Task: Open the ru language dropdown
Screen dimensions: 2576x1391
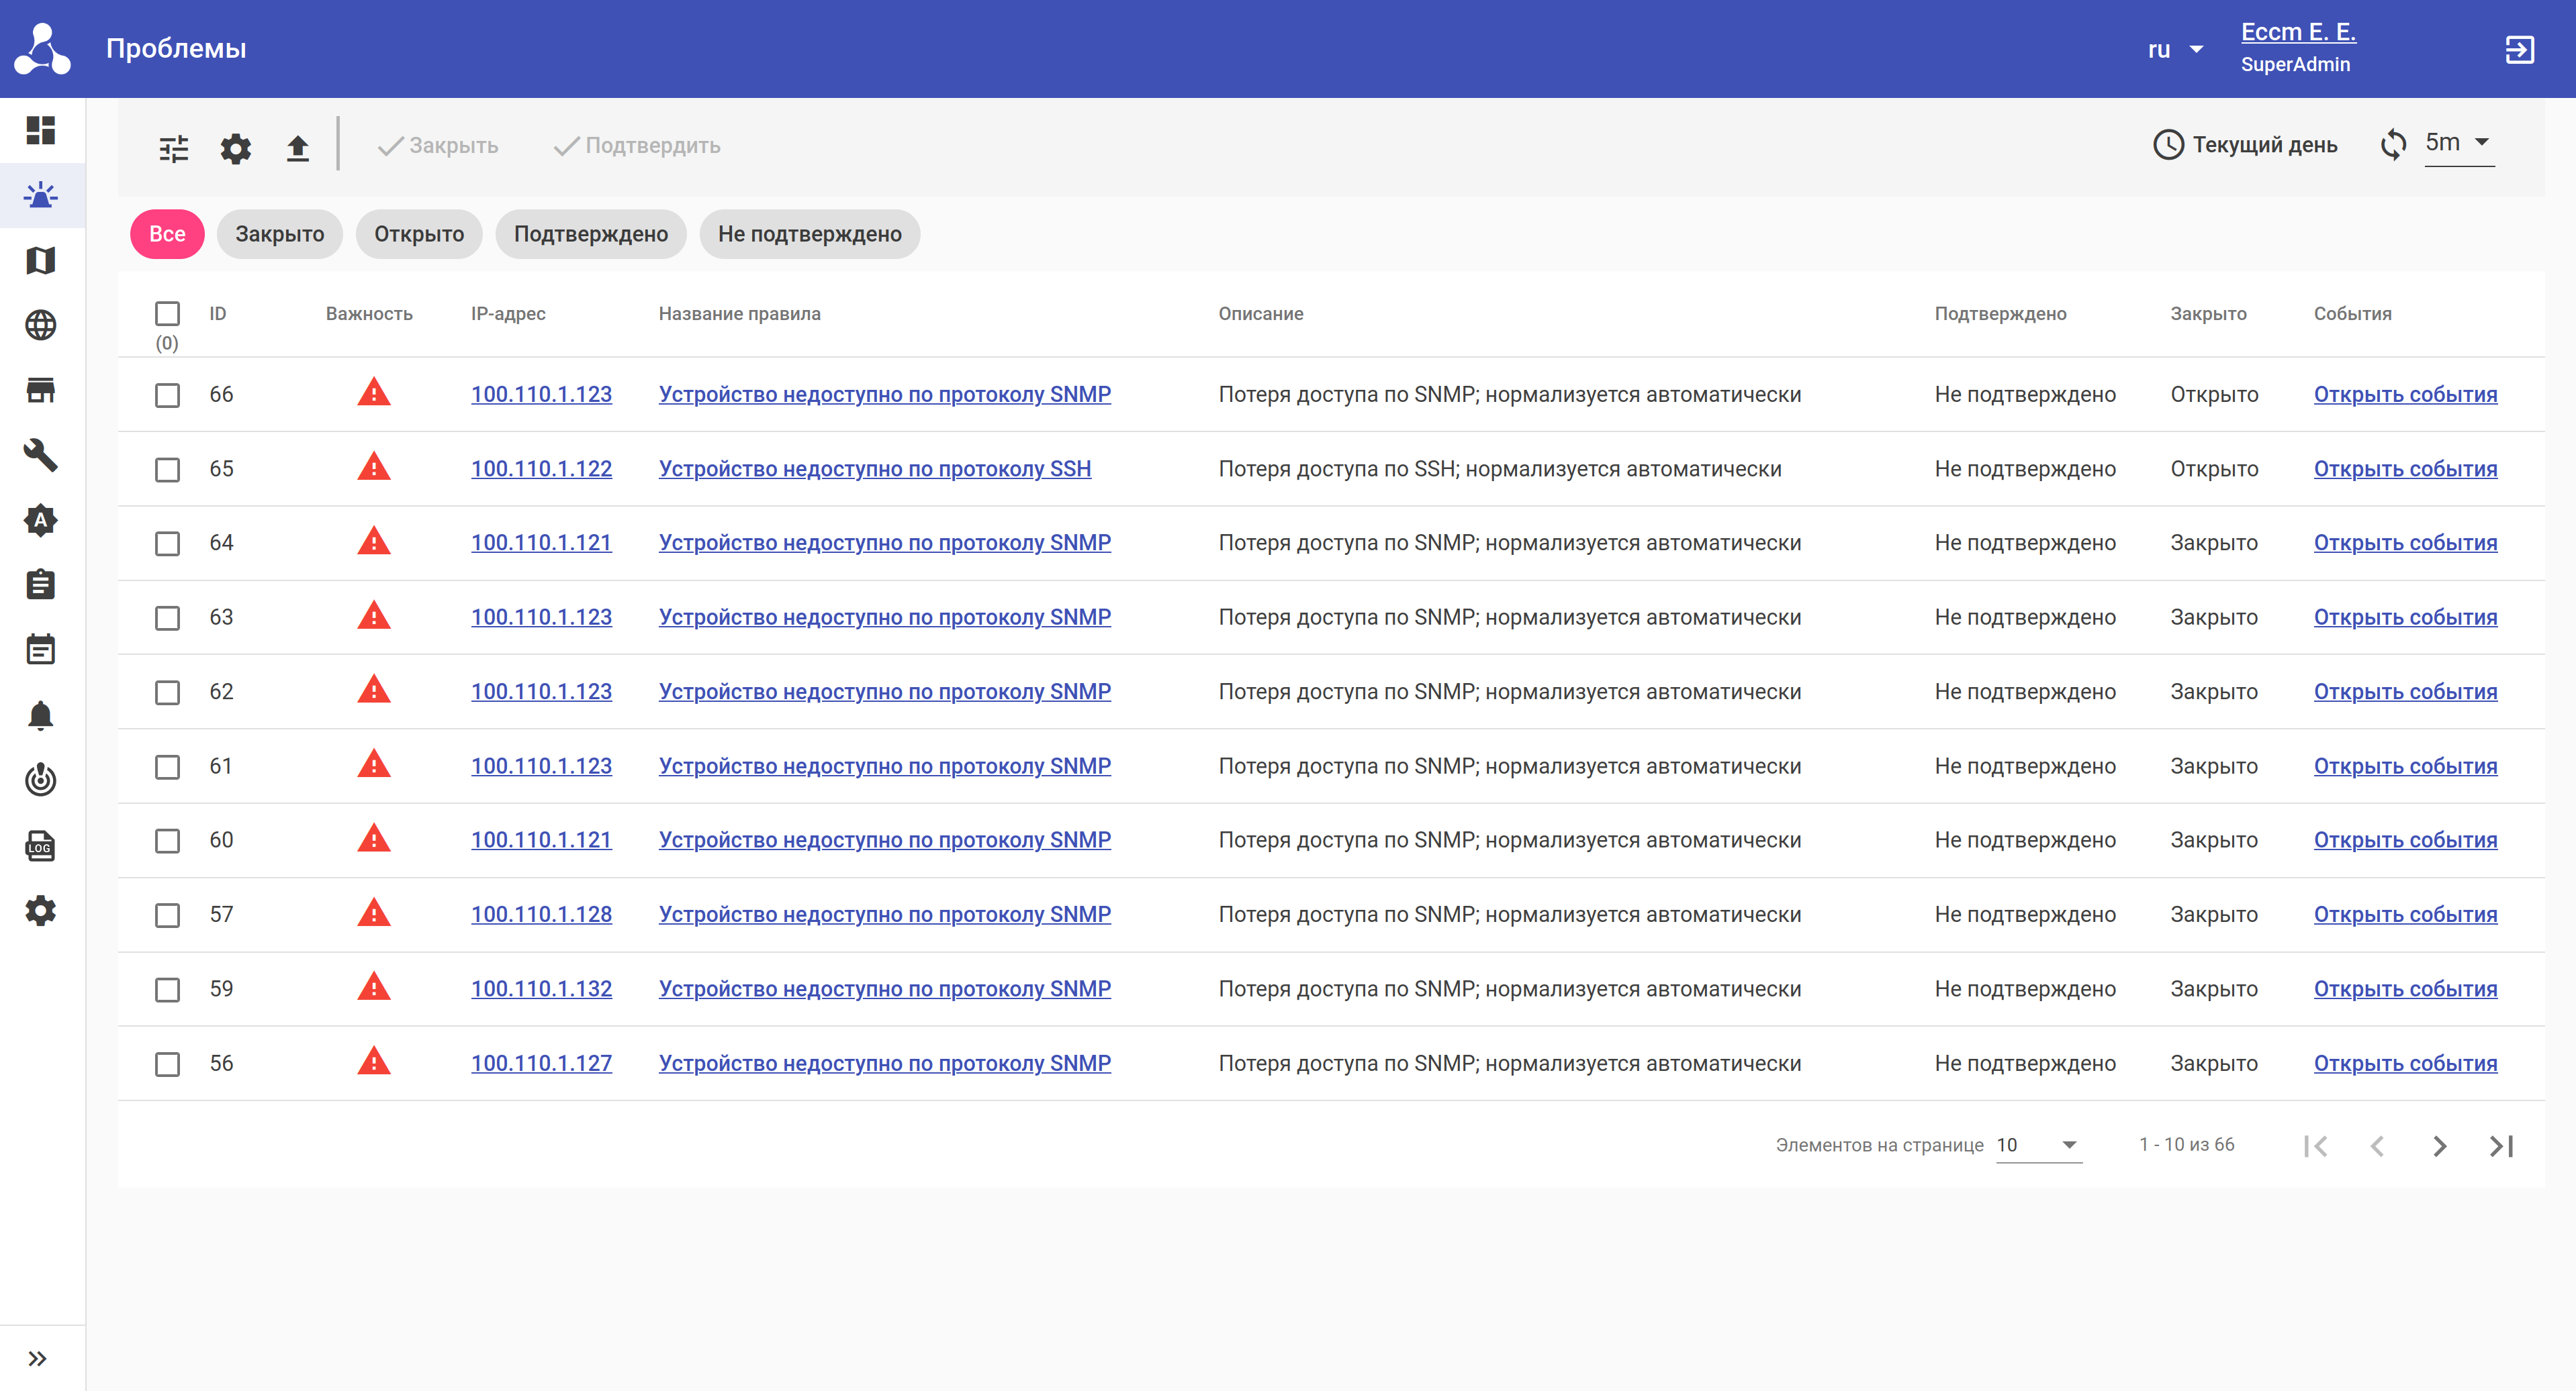Action: [2176, 49]
